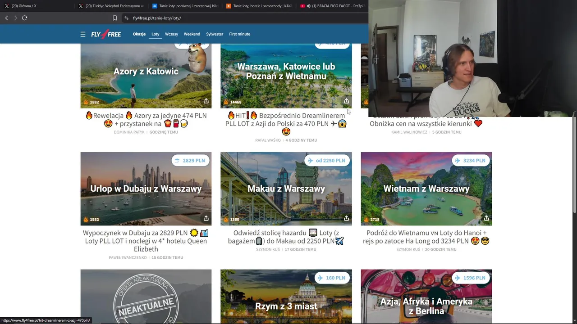Viewport: 577px width, 324px height.
Task: Click the 3234 PLN price badge
Action: point(470,161)
